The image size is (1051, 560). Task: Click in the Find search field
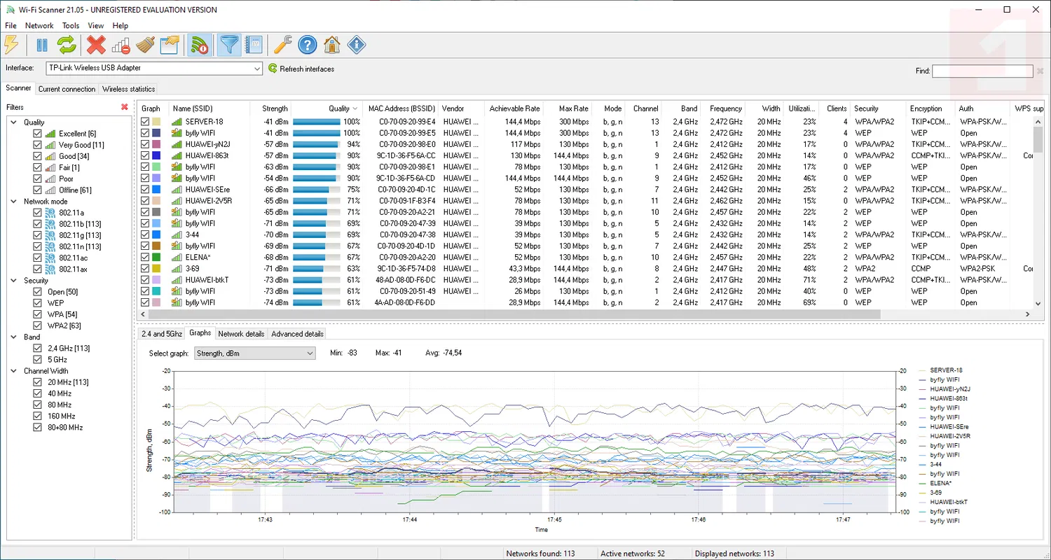982,71
